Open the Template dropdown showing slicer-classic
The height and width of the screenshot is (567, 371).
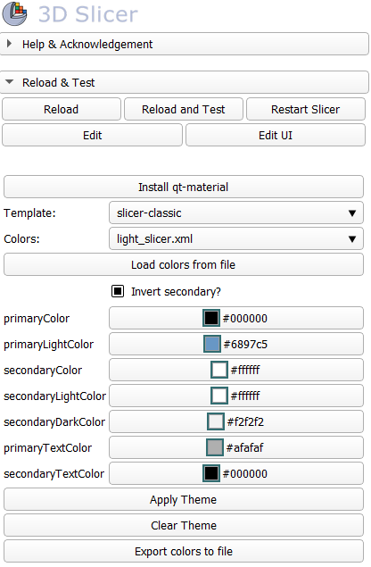pos(236,213)
